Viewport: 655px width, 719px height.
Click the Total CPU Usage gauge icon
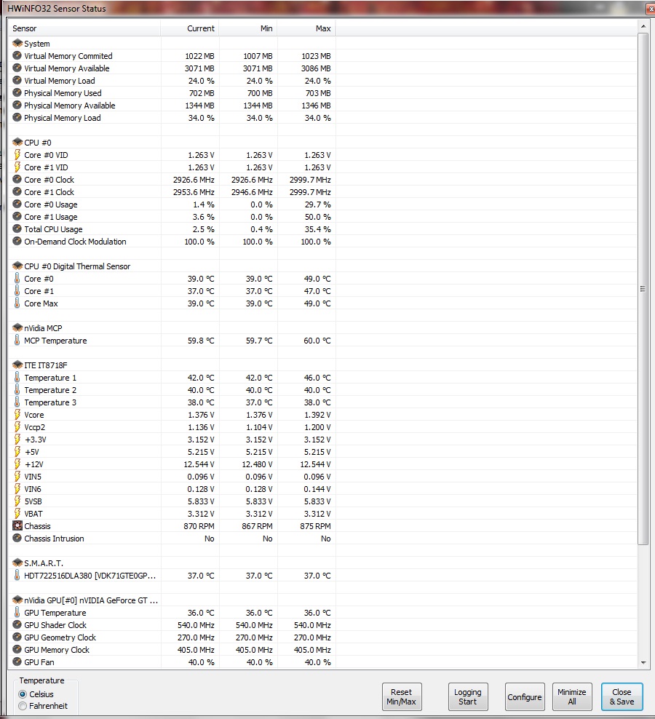click(17, 229)
